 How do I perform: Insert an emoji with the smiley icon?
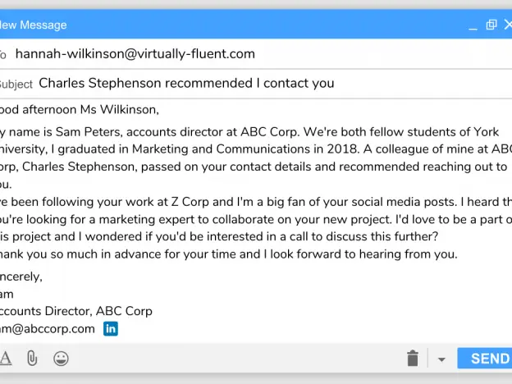tap(61, 359)
